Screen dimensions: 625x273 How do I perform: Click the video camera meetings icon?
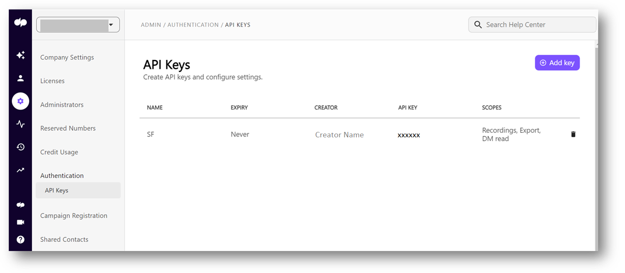click(x=20, y=222)
